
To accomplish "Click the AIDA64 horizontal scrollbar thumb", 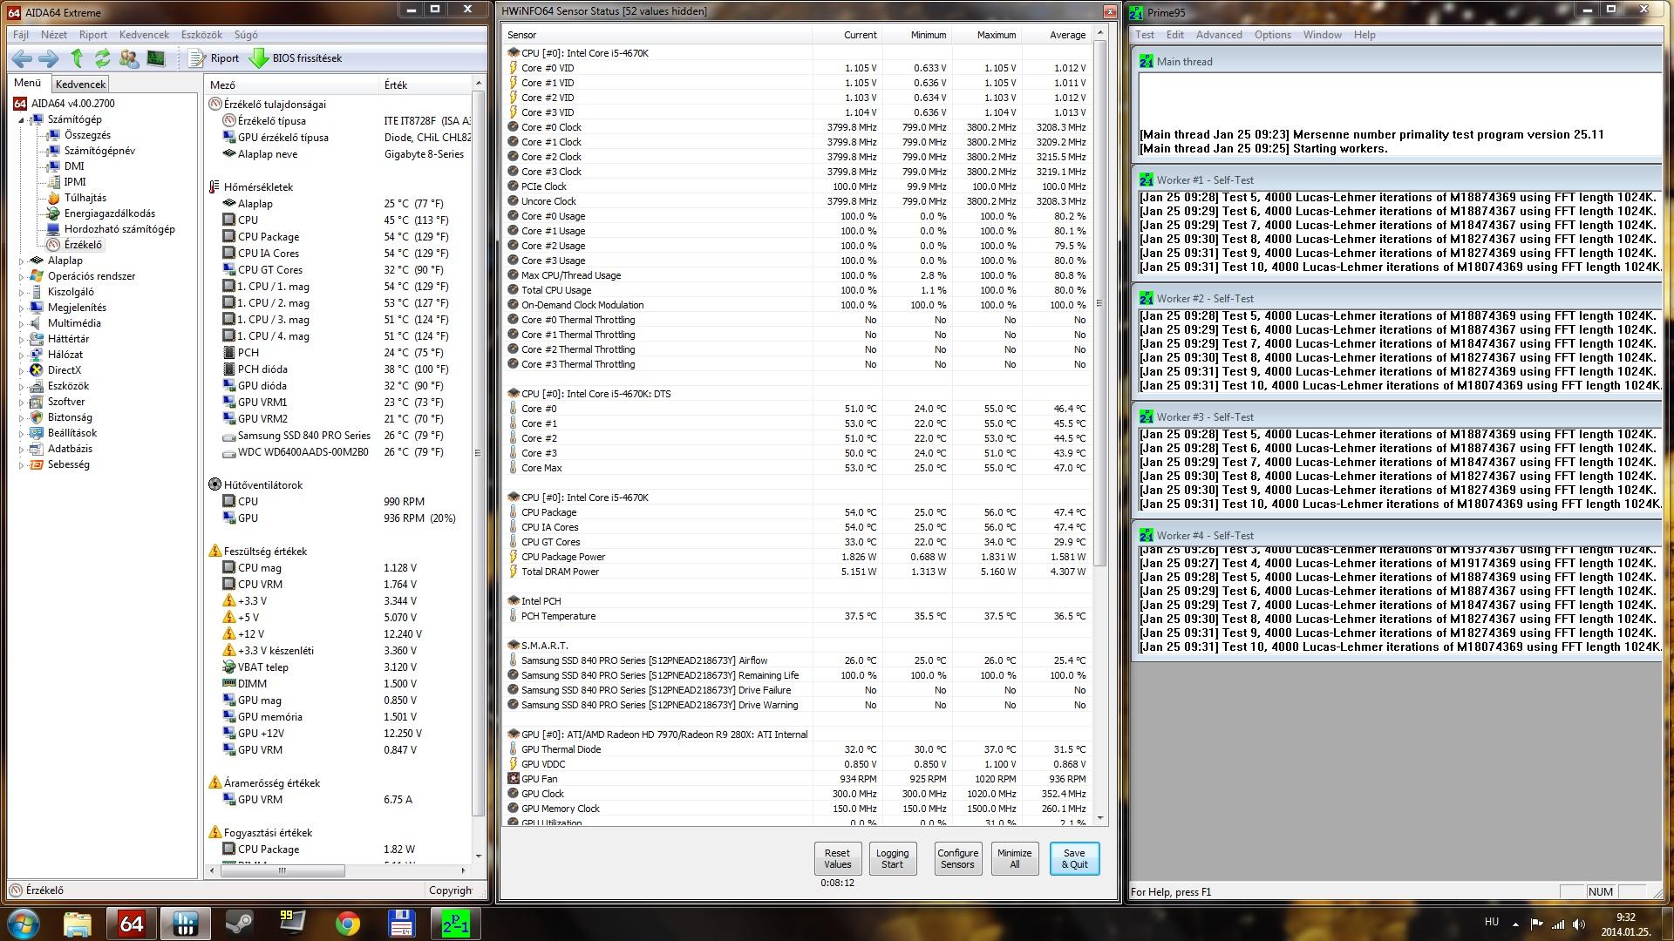I will click(281, 870).
